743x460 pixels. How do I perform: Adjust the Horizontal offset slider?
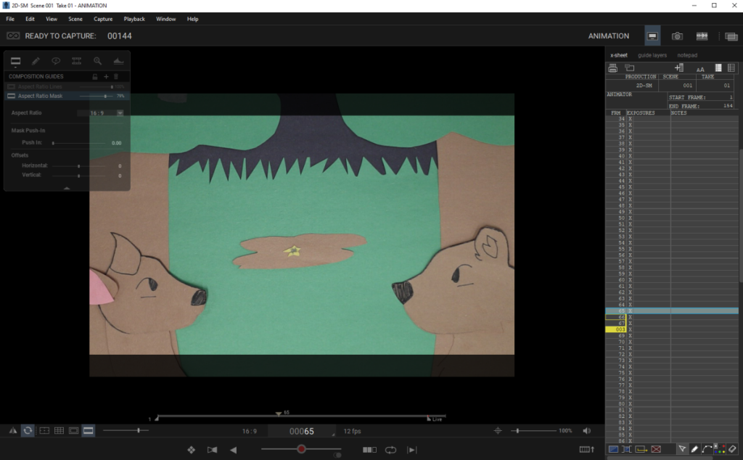point(78,166)
